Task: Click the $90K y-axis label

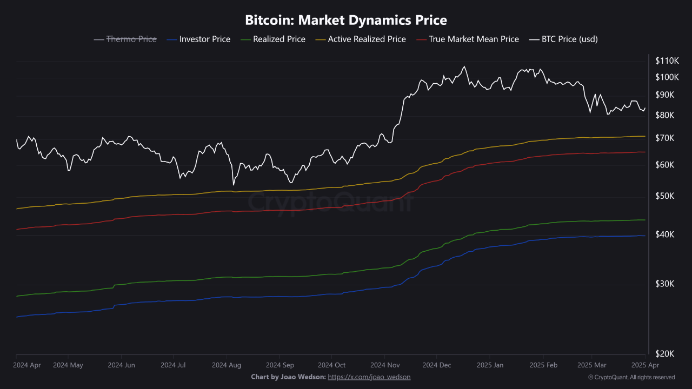Action: pyautogui.click(x=665, y=95)
